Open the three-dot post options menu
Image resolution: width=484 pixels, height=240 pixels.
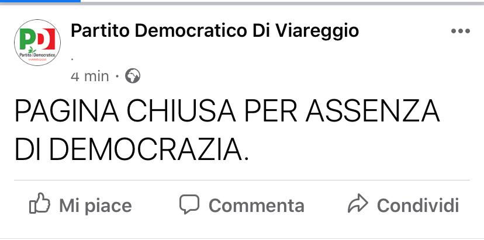tap(460, 31)
